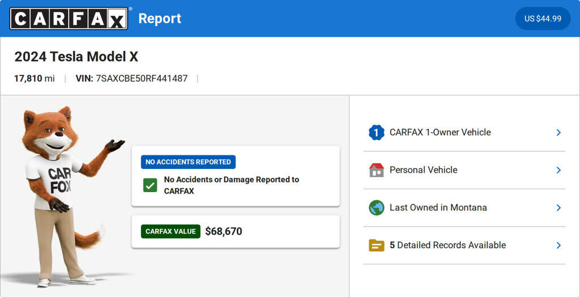580x298 pixels.
Task: Open the CARFAX 1-Owner Vehicle text link
Action: [440, 133]
